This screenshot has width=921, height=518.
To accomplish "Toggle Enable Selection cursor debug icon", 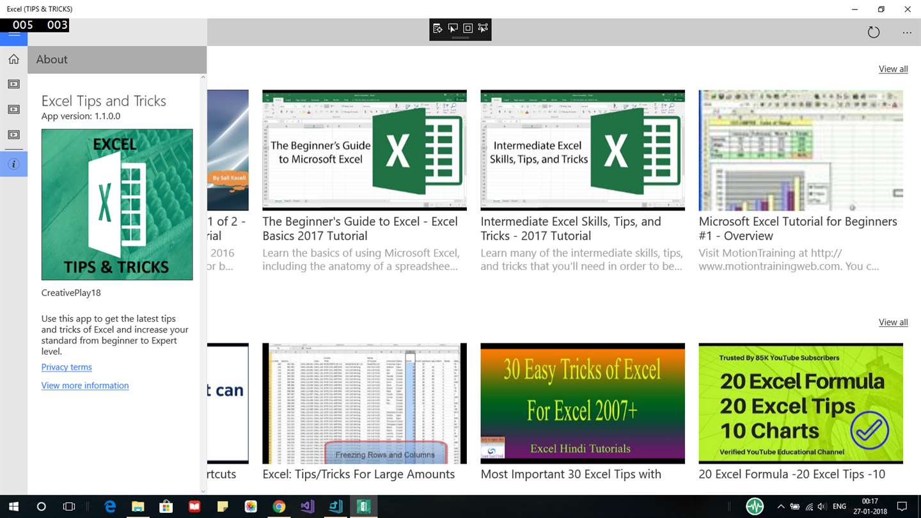I will pos(453,28).
